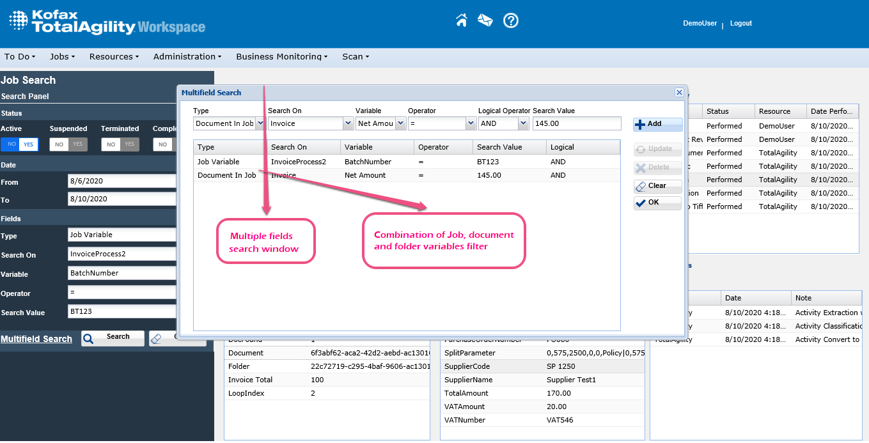Click the Multifield Search link
Image resolution: width=869 pixels, height=443 pixels.
tap(36, 339)
